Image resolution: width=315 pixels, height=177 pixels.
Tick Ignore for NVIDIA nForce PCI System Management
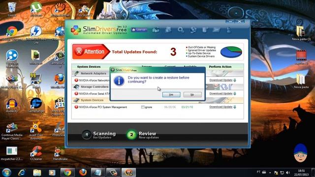point(143,107)
